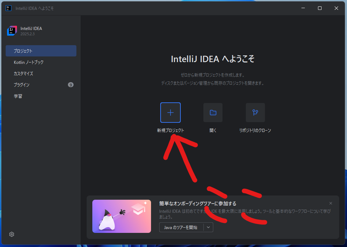Click the New Project plus icon

click(x=170, y=112)
